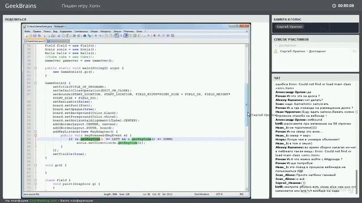This screenshot has width=362, height=203.
Task: Click the Undo arrow icon
Action: pos(74,36)
